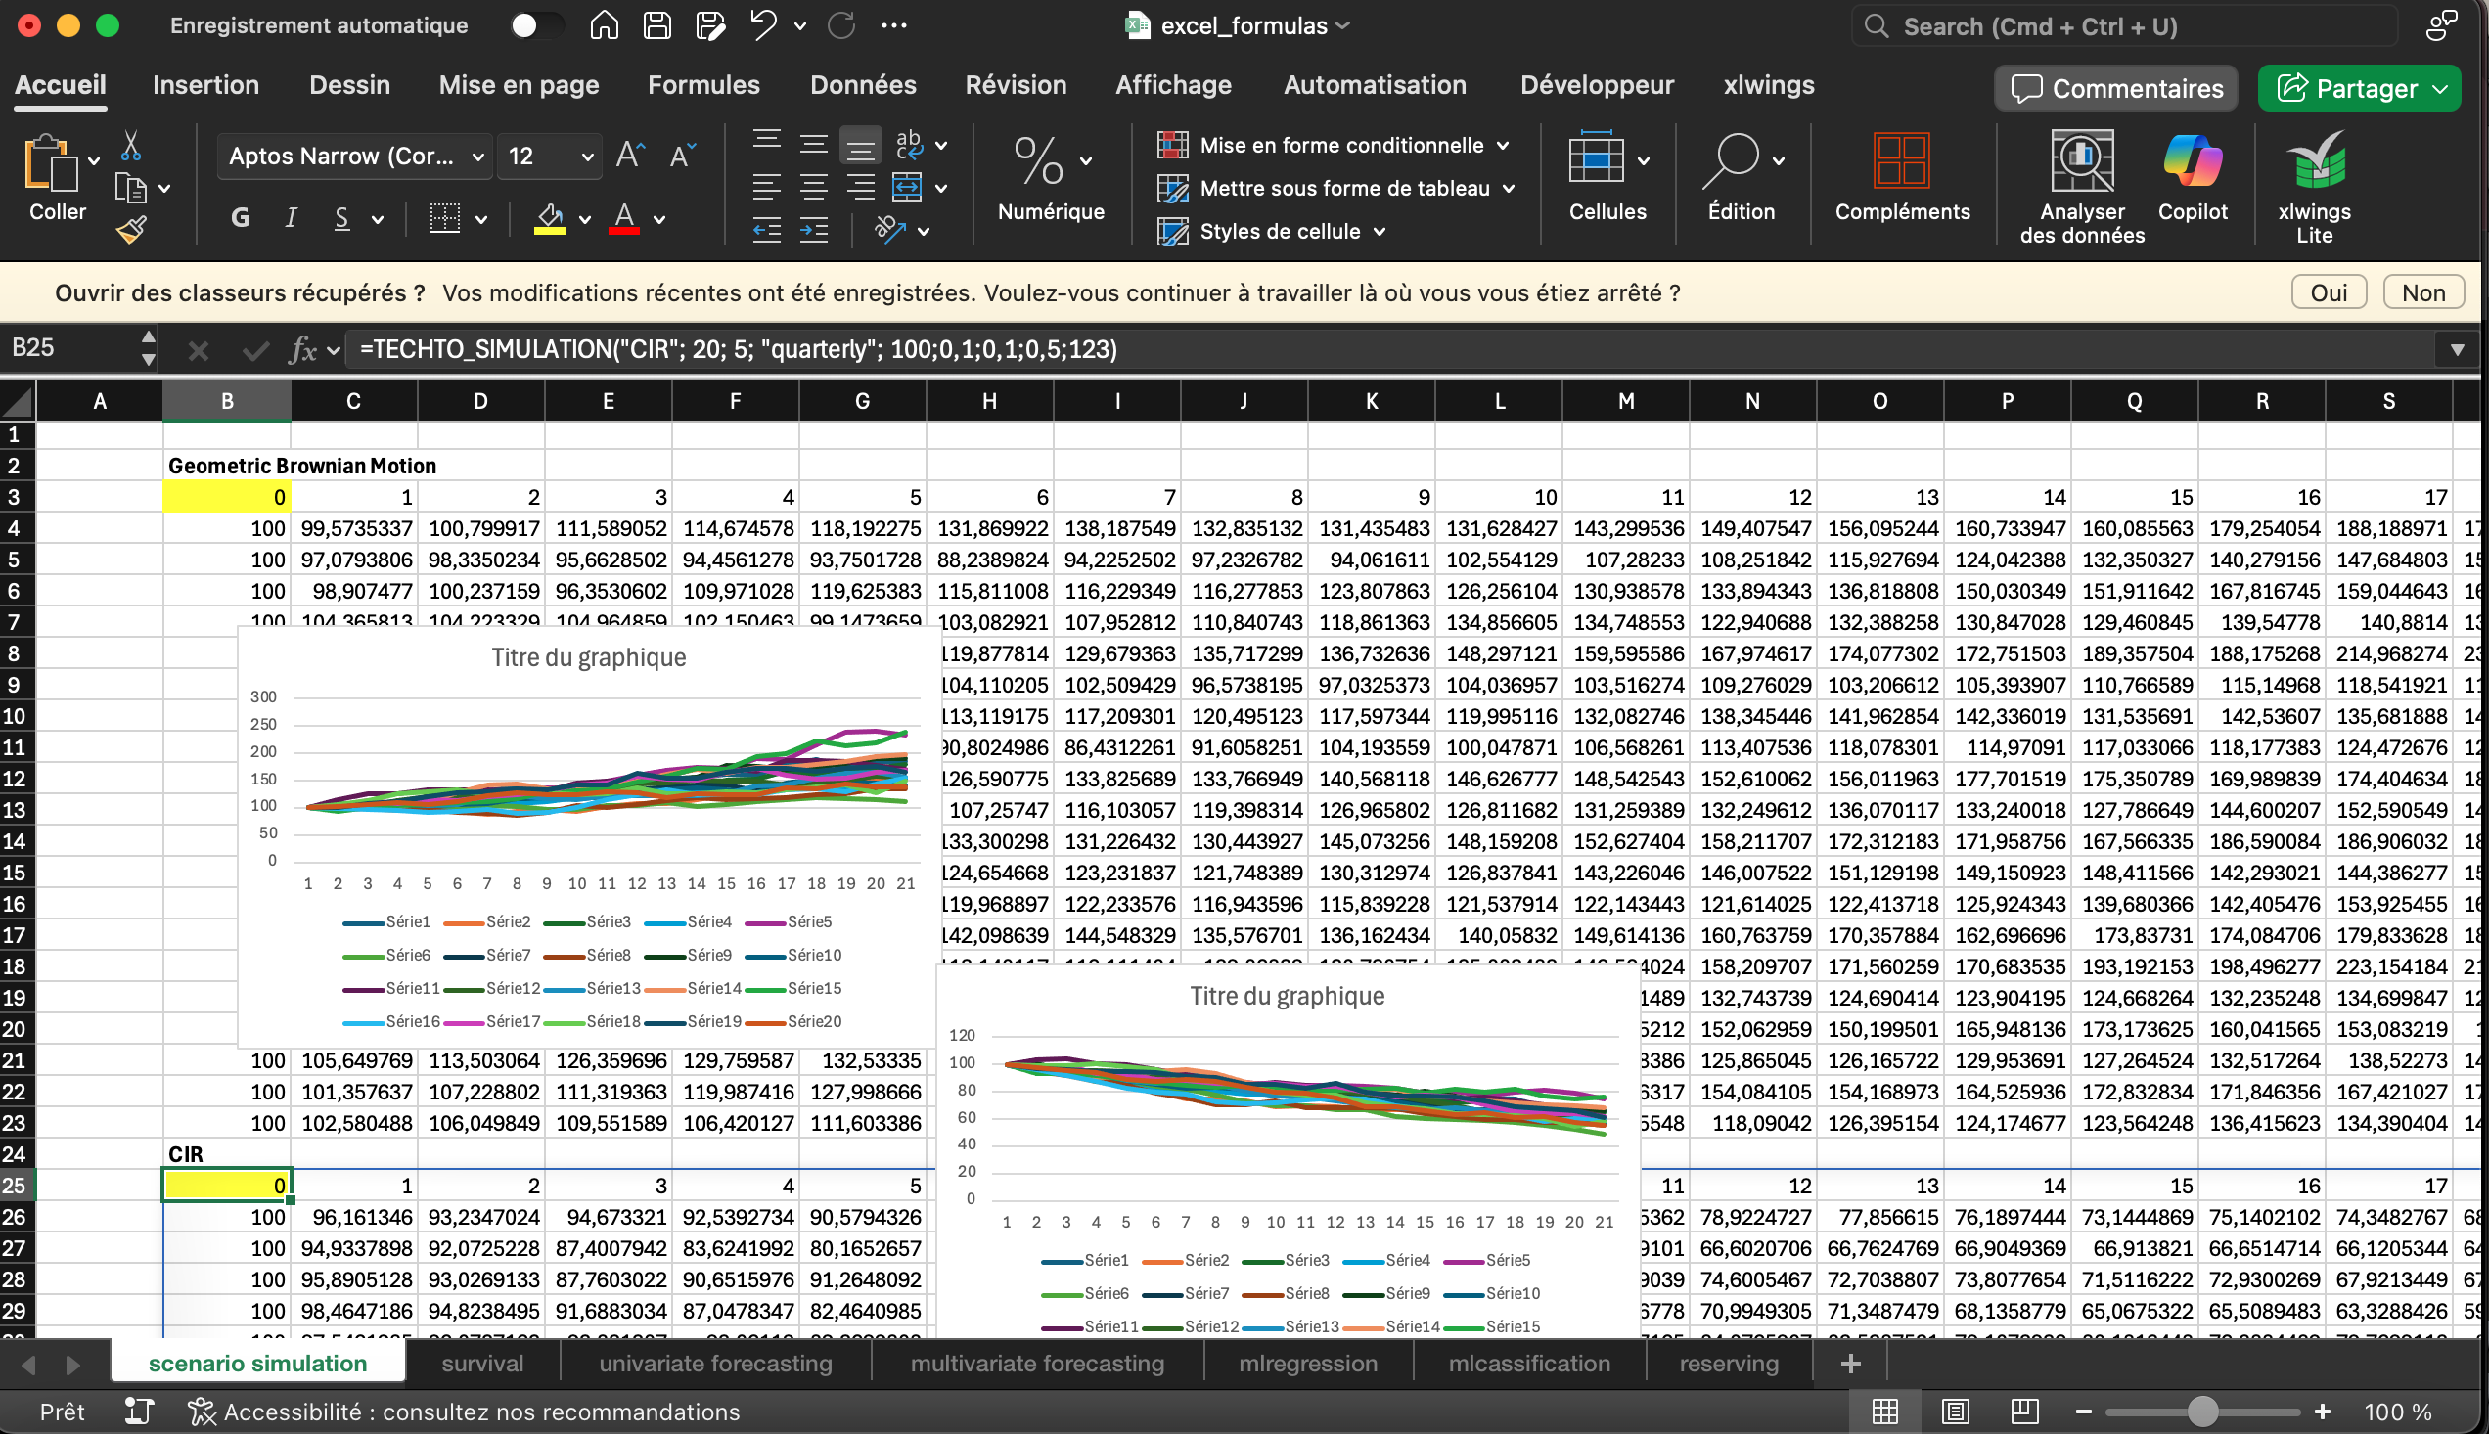Click the Format Painter brush icon
The width and height of the screenshot is (2489, 1434).
pos(131,230)
